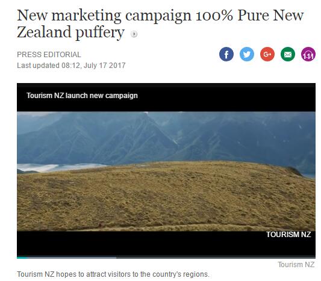Screen dimensions: 321x281
Task: Tweet this editorial via Twitter icon
Action: [247, 54]
